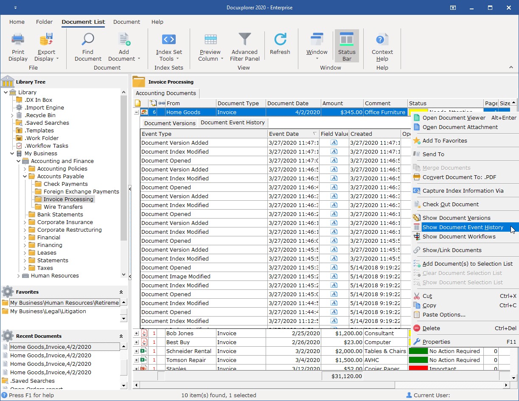Select Wire Transfers folder in tree
519x401 pixels.
[x=63, y=207]
